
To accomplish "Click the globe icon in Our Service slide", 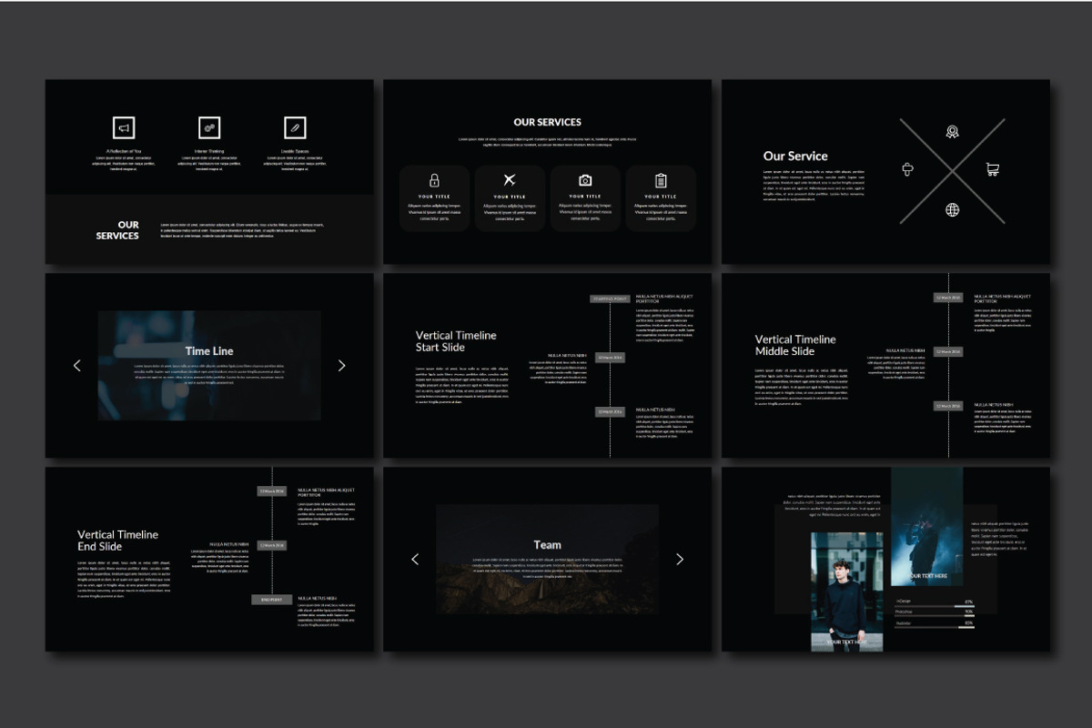I will pyautogui.click(x=952, y=210).
